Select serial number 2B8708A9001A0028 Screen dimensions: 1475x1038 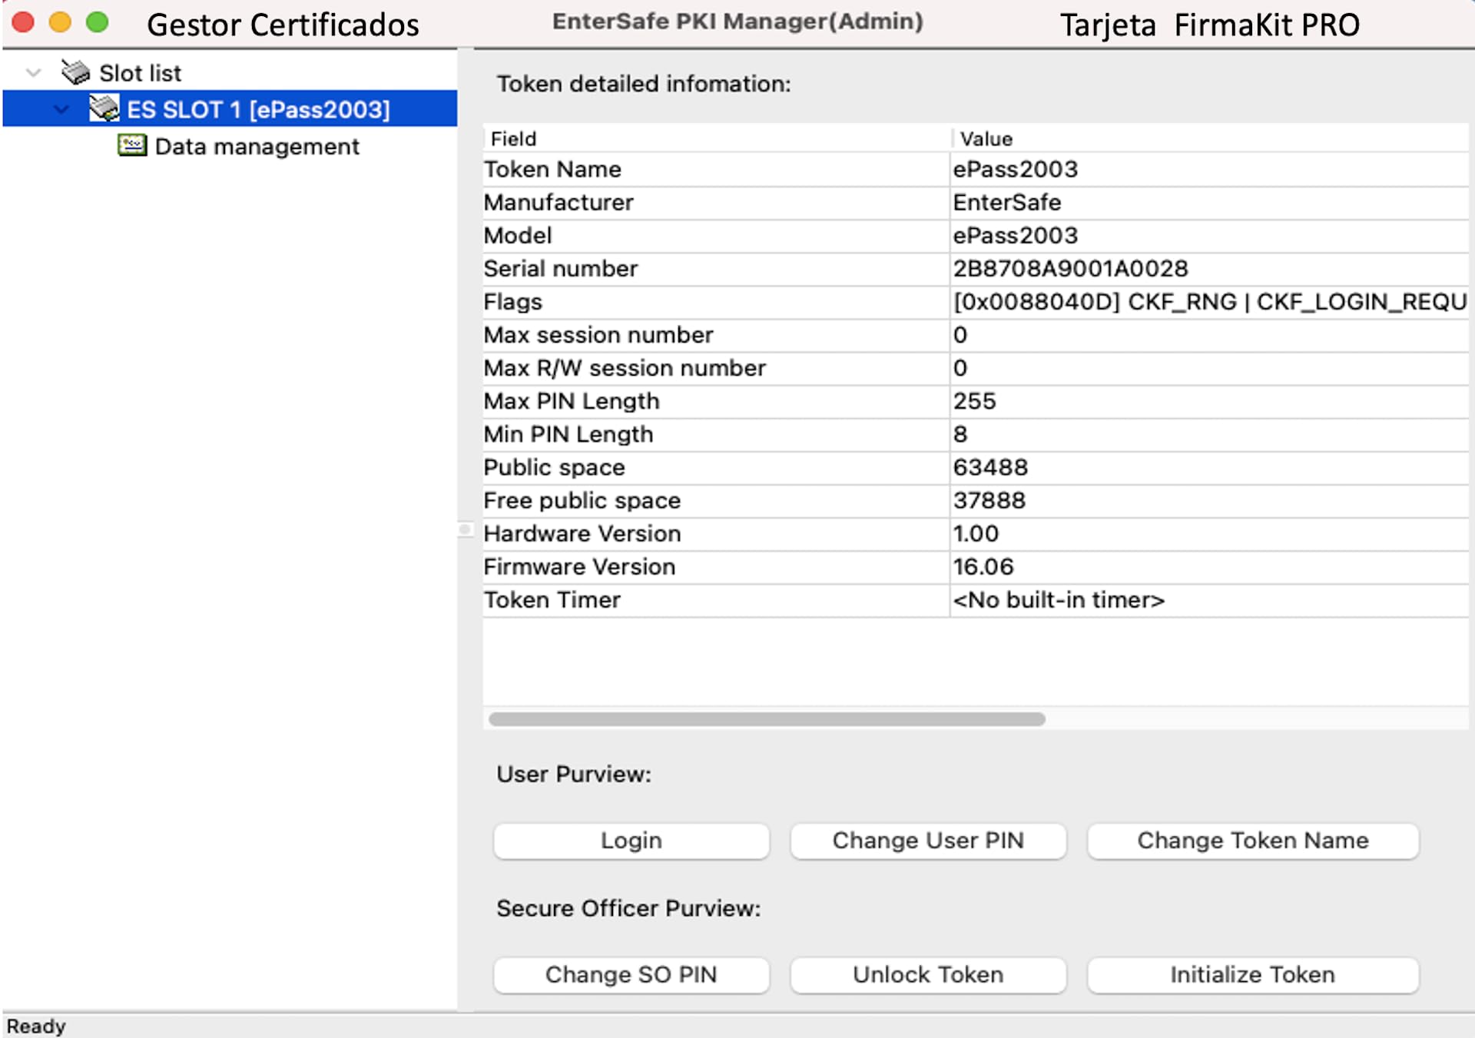1070,268
